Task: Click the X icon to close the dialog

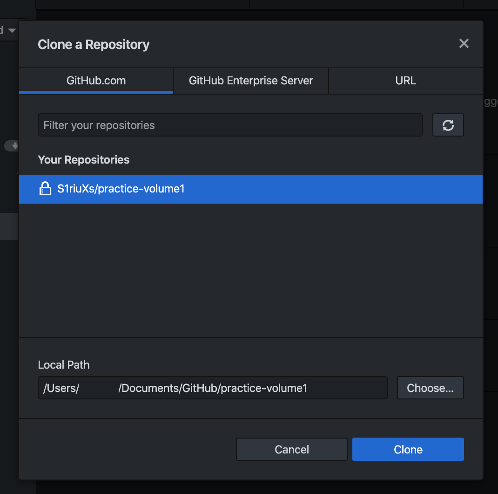Action: (x=464, y=43)
